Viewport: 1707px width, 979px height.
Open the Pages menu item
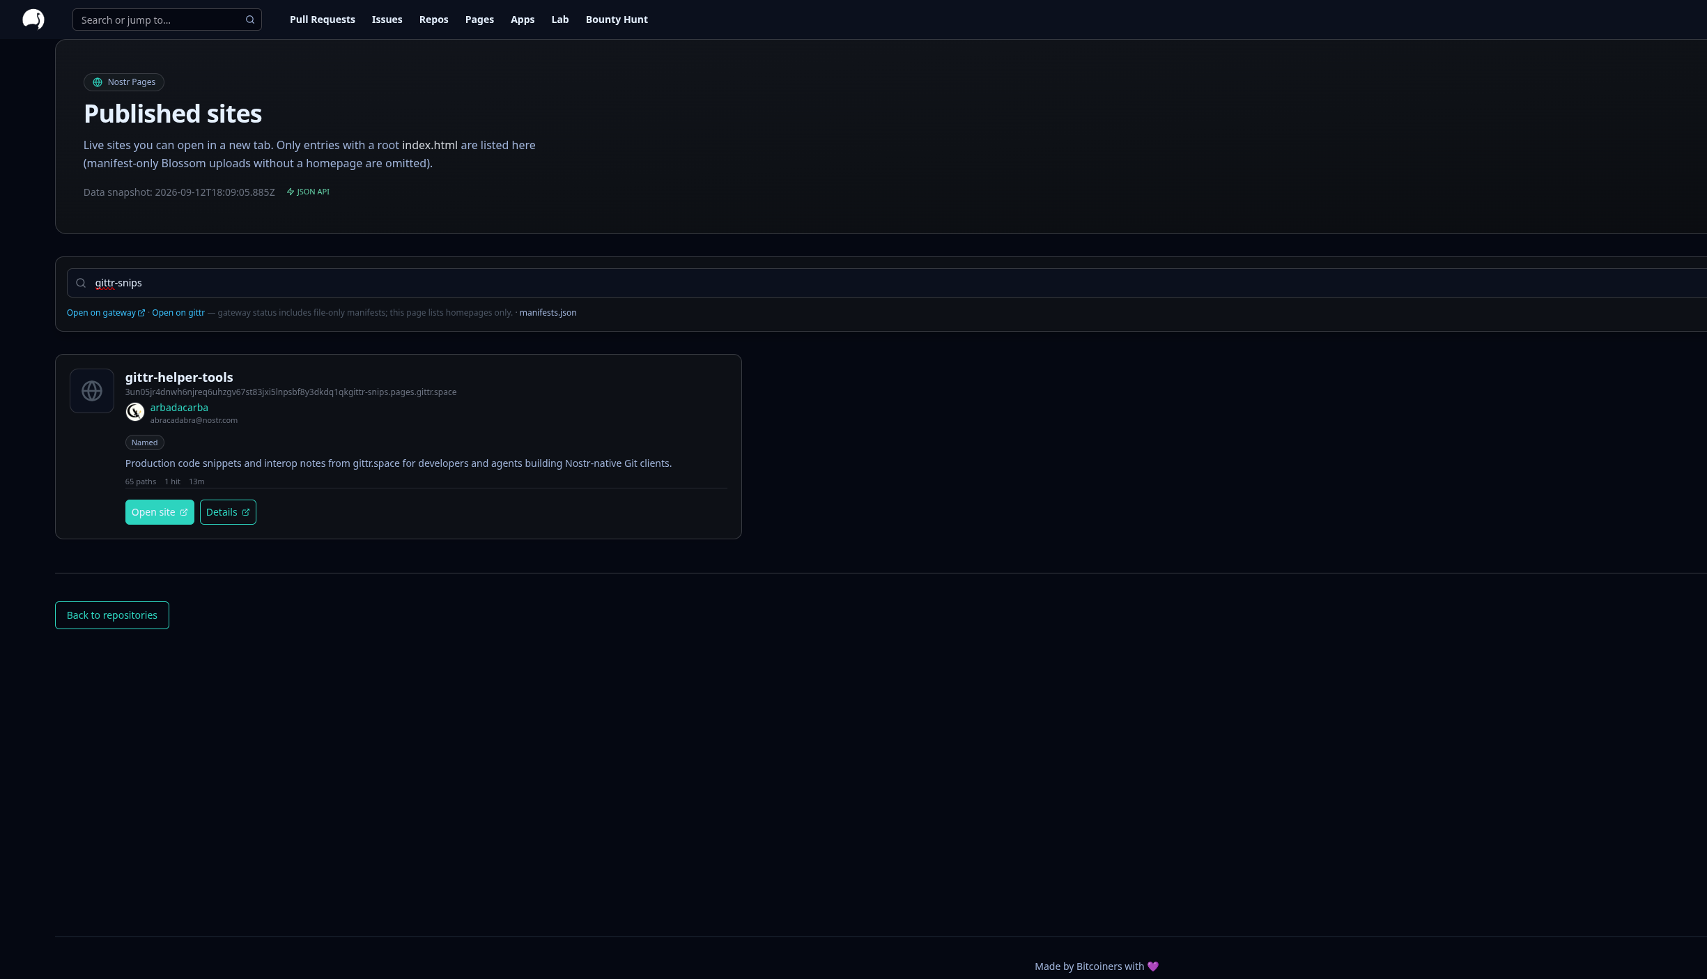point(479,20)
